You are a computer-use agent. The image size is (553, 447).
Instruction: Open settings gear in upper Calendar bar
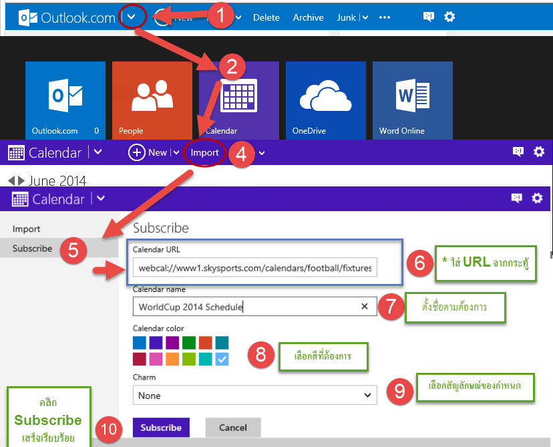tap(538, 152)
